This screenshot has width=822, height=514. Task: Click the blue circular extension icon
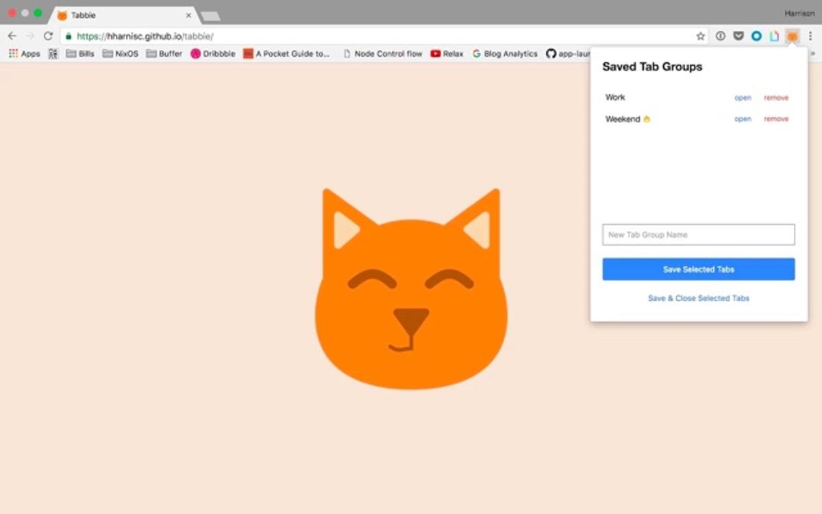pyautogui.click(x=756, y=36)
